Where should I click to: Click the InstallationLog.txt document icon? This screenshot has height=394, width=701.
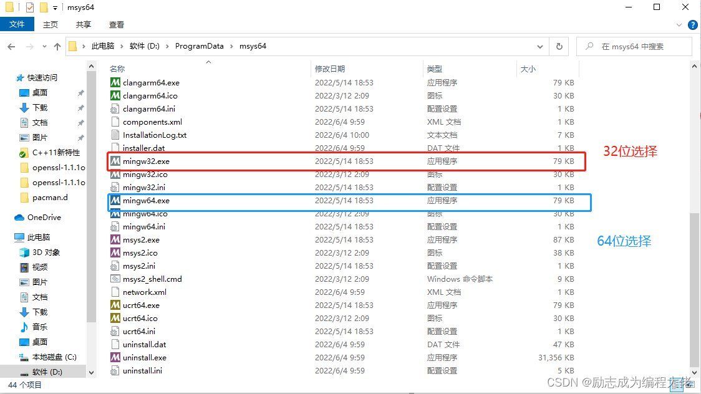click(x=115, y=135)
